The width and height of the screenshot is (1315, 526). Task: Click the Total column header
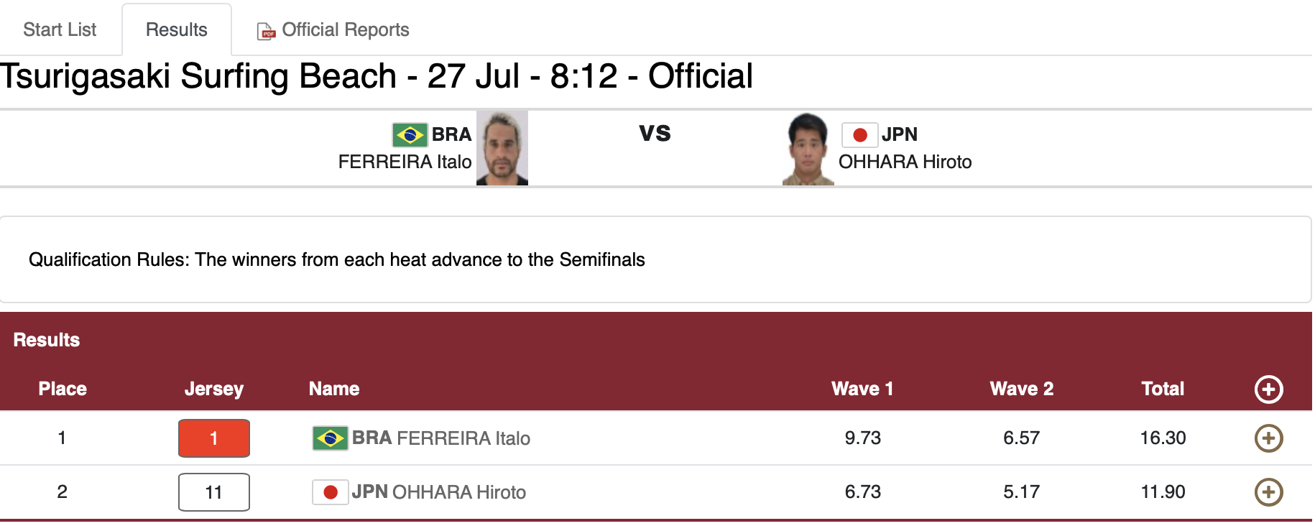click(1162, 389)
